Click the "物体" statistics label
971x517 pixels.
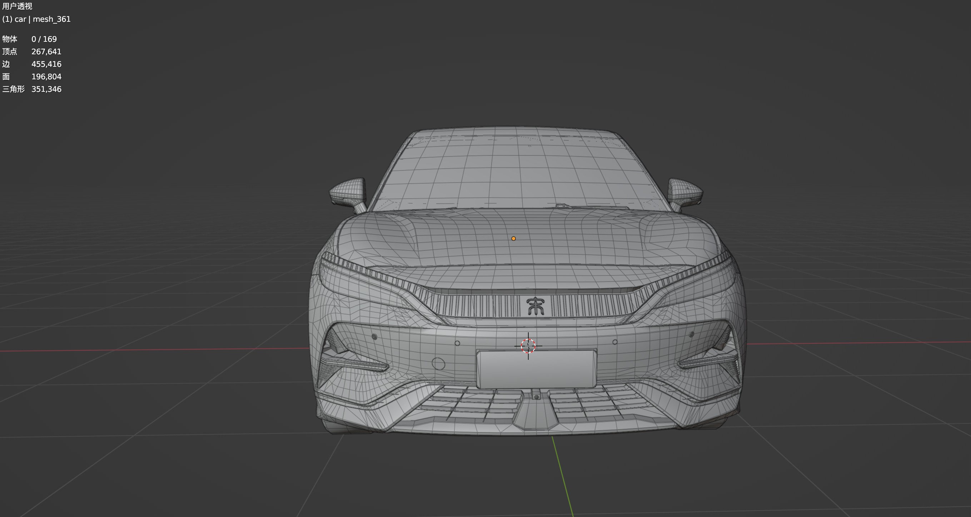pyautogui.click(x=10, y=39)
